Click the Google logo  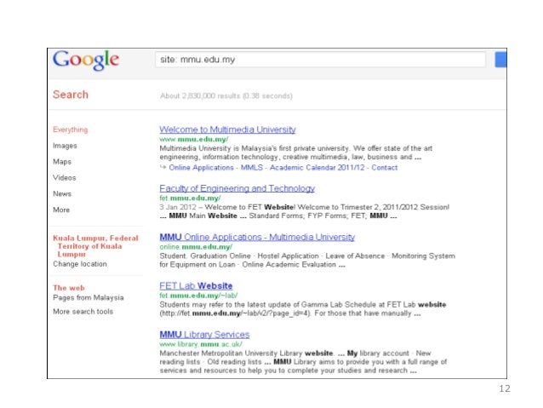[86, 60]
